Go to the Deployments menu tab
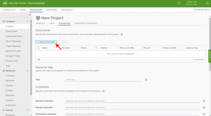Screen dimensions: 211x116 click(9, 10)
